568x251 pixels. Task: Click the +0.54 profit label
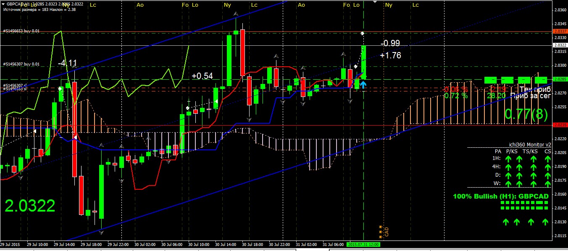tap(202, 76)
